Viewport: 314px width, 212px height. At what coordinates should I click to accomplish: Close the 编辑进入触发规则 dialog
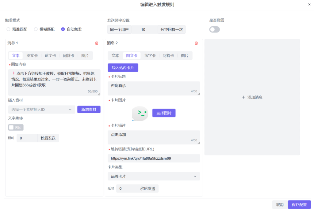[309, 5]
